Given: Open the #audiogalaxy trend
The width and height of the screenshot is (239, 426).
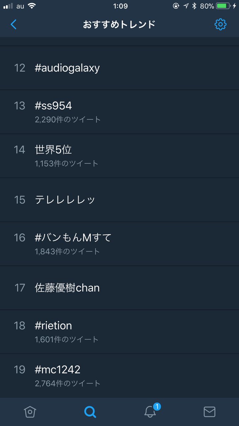Looking at the screenshot, I should [119, 68].
